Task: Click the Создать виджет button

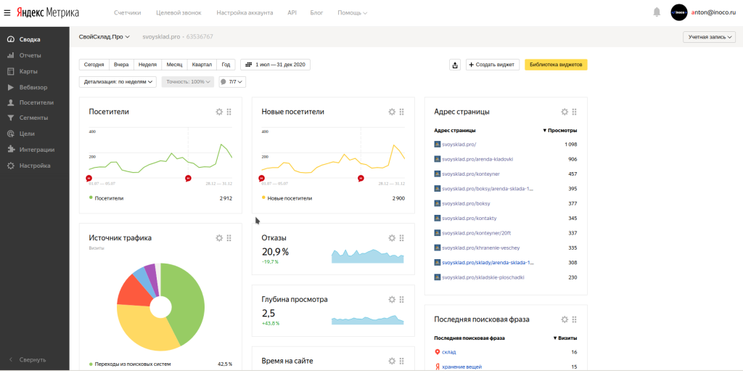Action: click(x=493, y=65)
